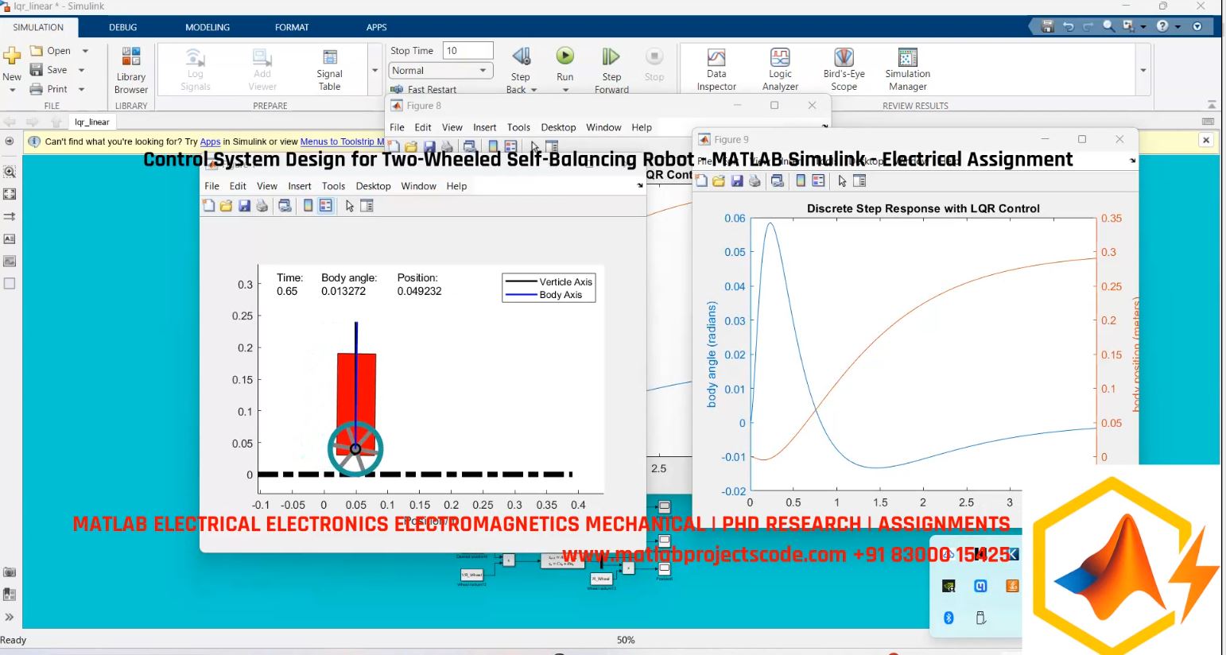Open the Signal Table
The width and height of the screenshot is (1226, 655).
pyautogui.click(x=328, y=68)
